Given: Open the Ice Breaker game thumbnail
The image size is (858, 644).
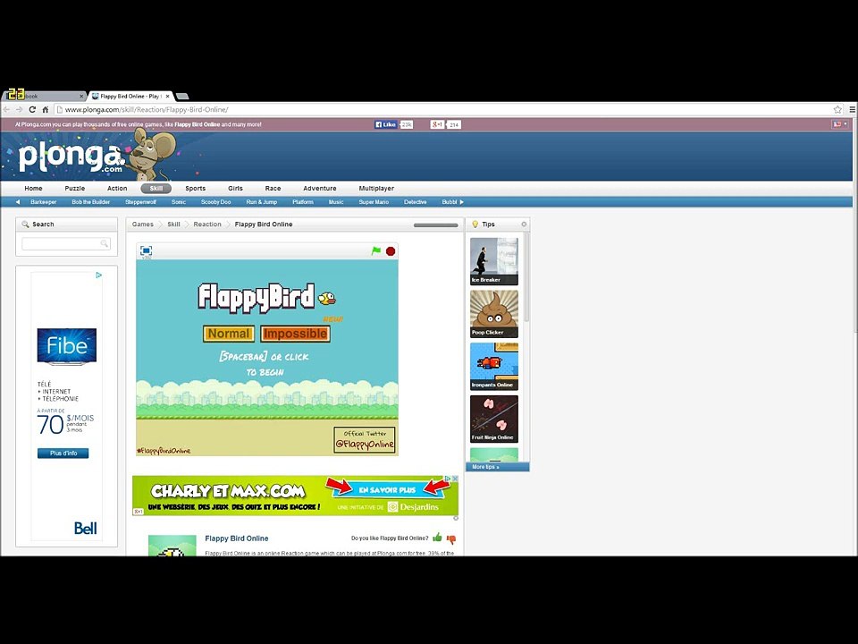Looking at the screenshot, I should tap(494, 261).
